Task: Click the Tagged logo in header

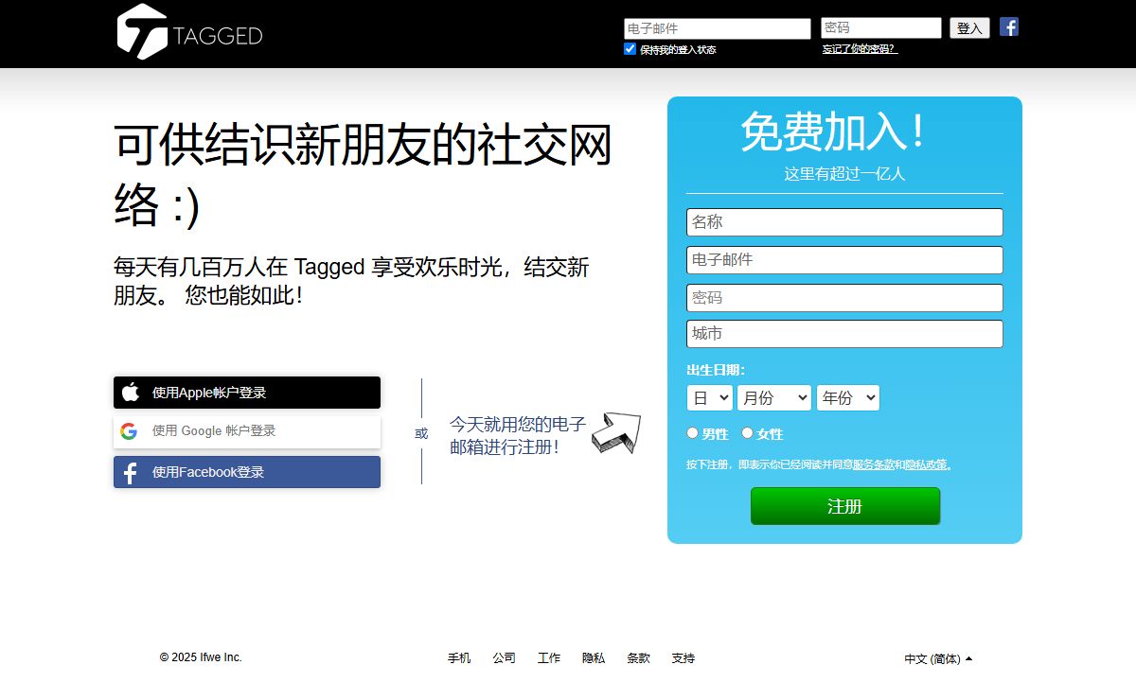Action: [189, 32]
